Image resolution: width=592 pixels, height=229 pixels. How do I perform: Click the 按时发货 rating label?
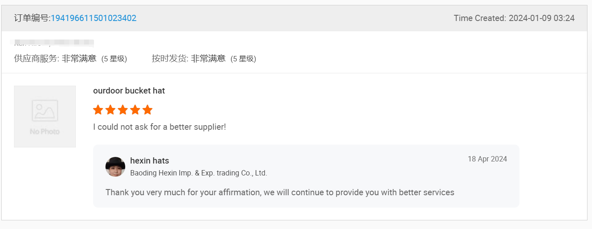[170, 58]
